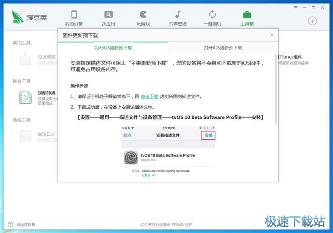Switch to 打开iOS更新预下载 tab

223,48
